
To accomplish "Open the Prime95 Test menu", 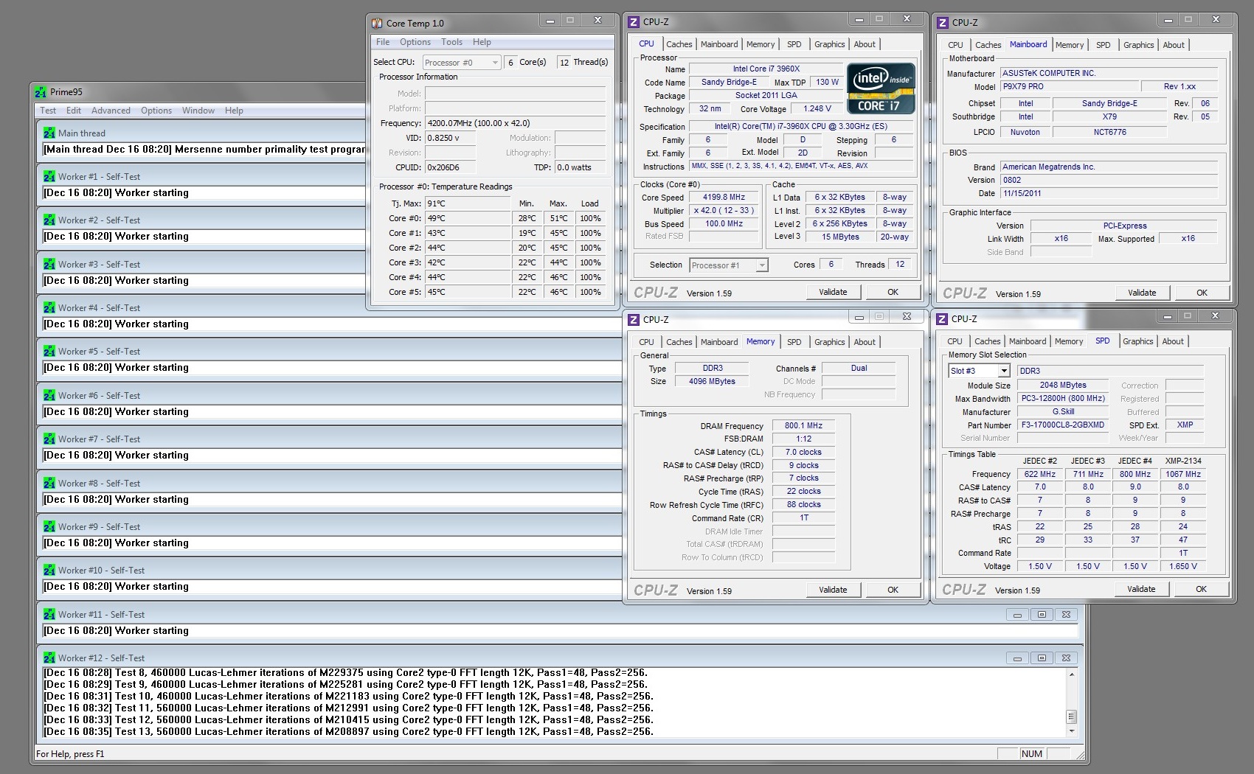I will (x=48, y=111).
